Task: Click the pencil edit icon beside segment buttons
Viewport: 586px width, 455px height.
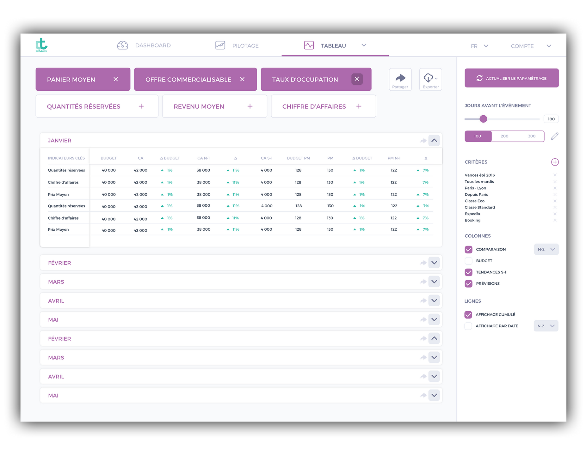Action: point(554,136)
